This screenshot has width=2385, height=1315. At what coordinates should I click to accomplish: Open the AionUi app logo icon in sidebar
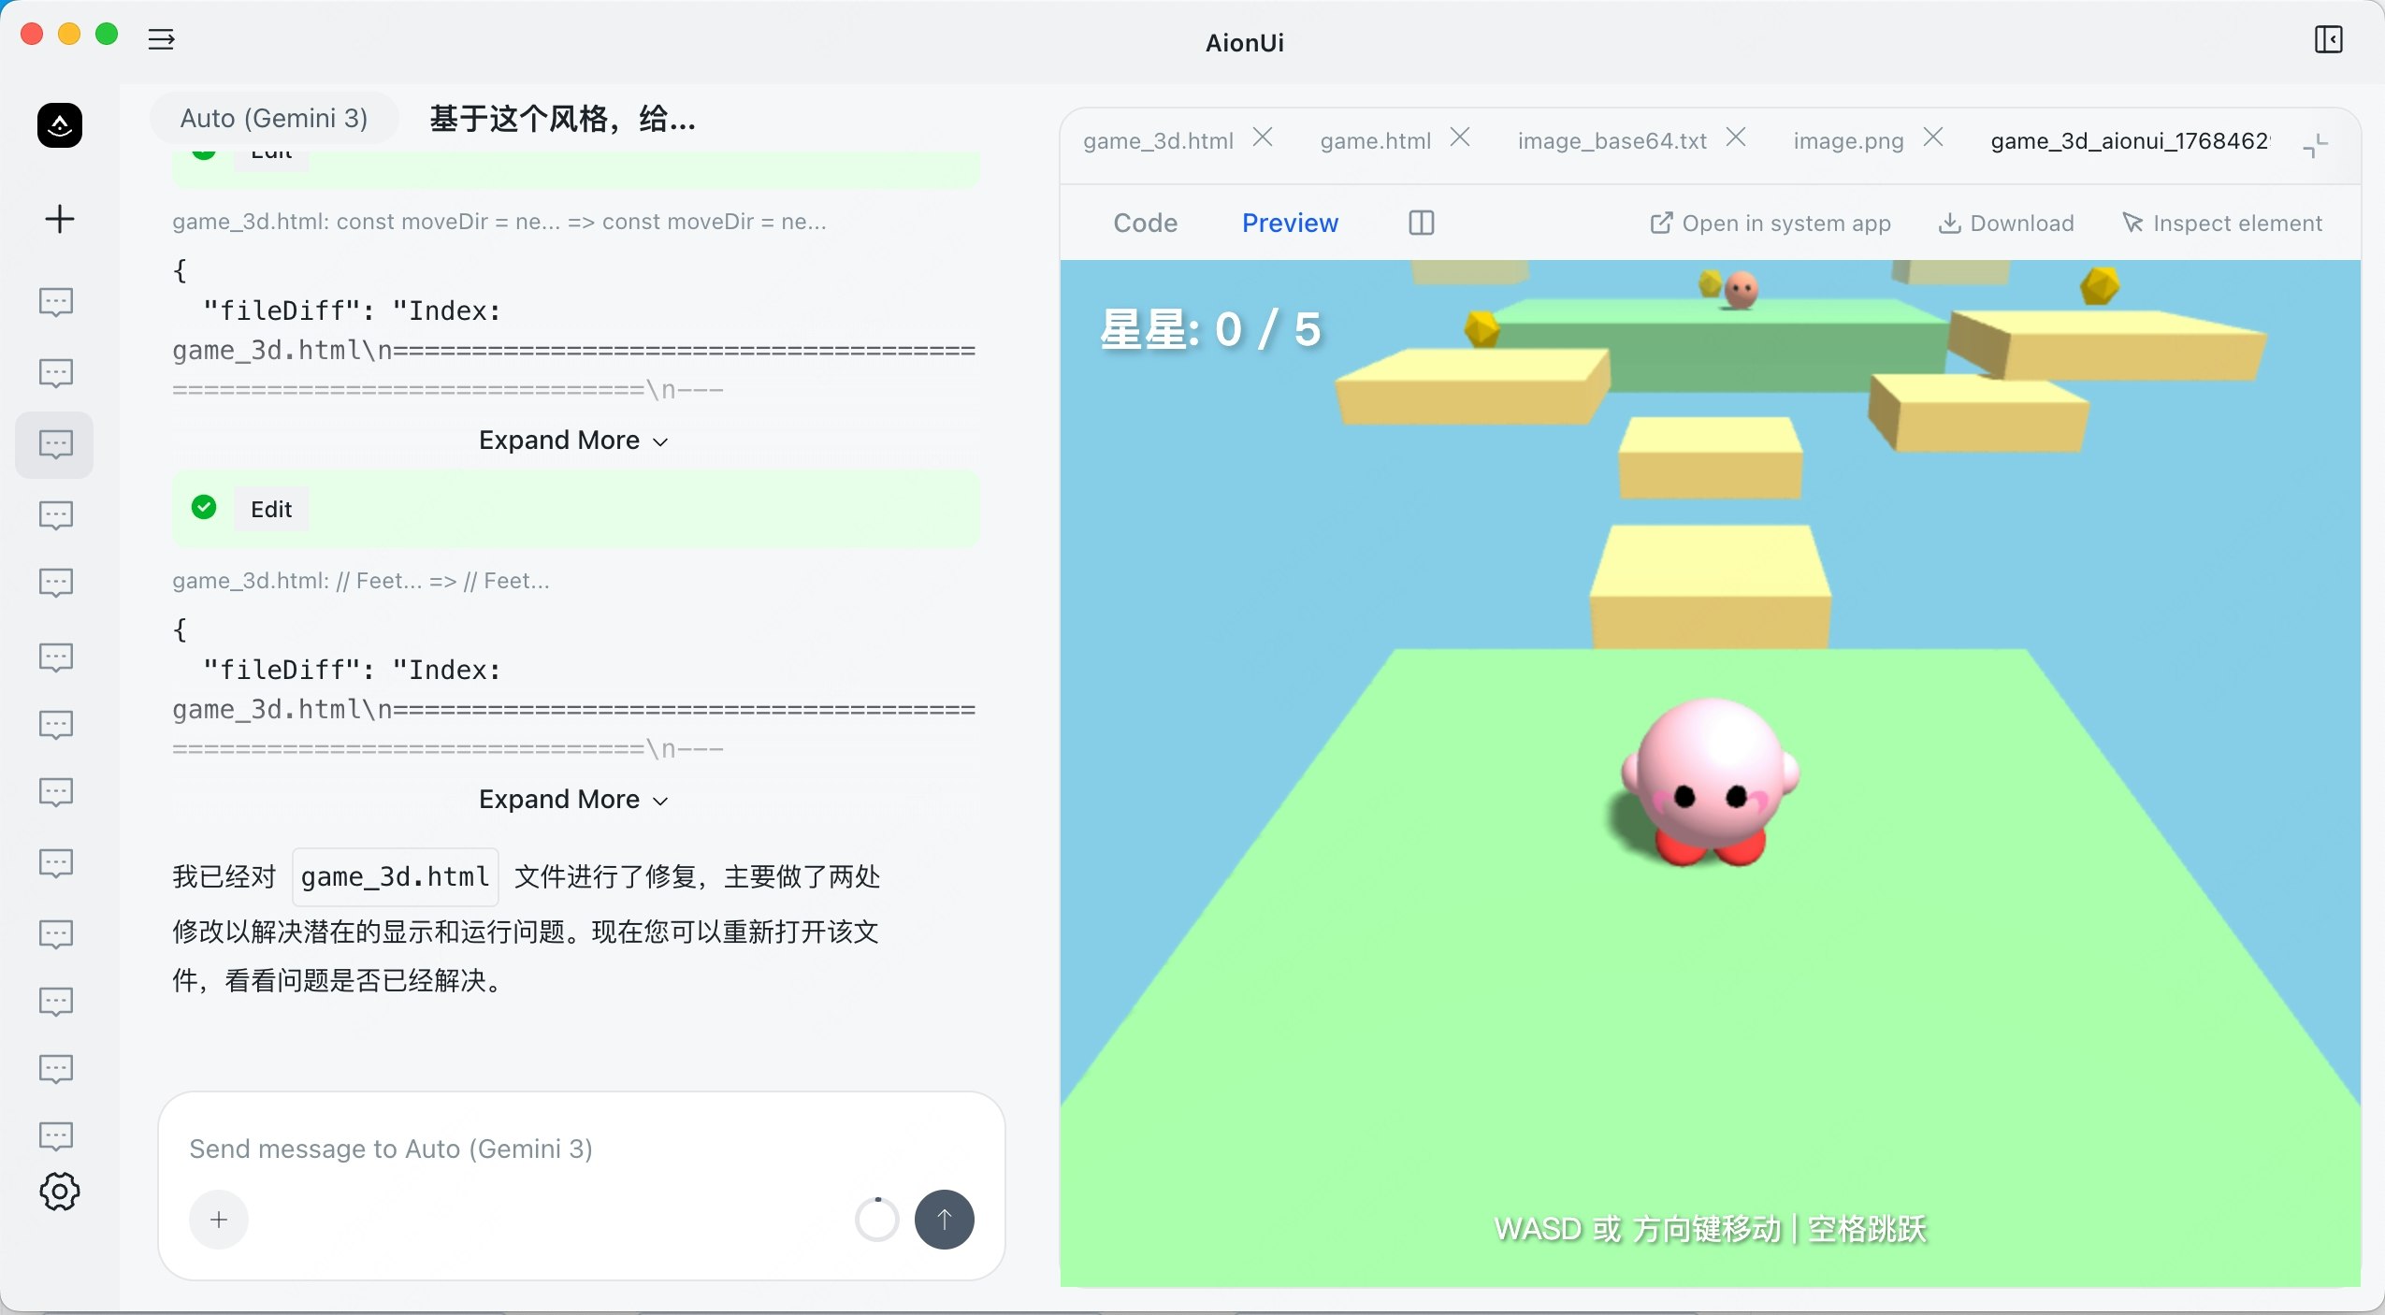point(58,124)
